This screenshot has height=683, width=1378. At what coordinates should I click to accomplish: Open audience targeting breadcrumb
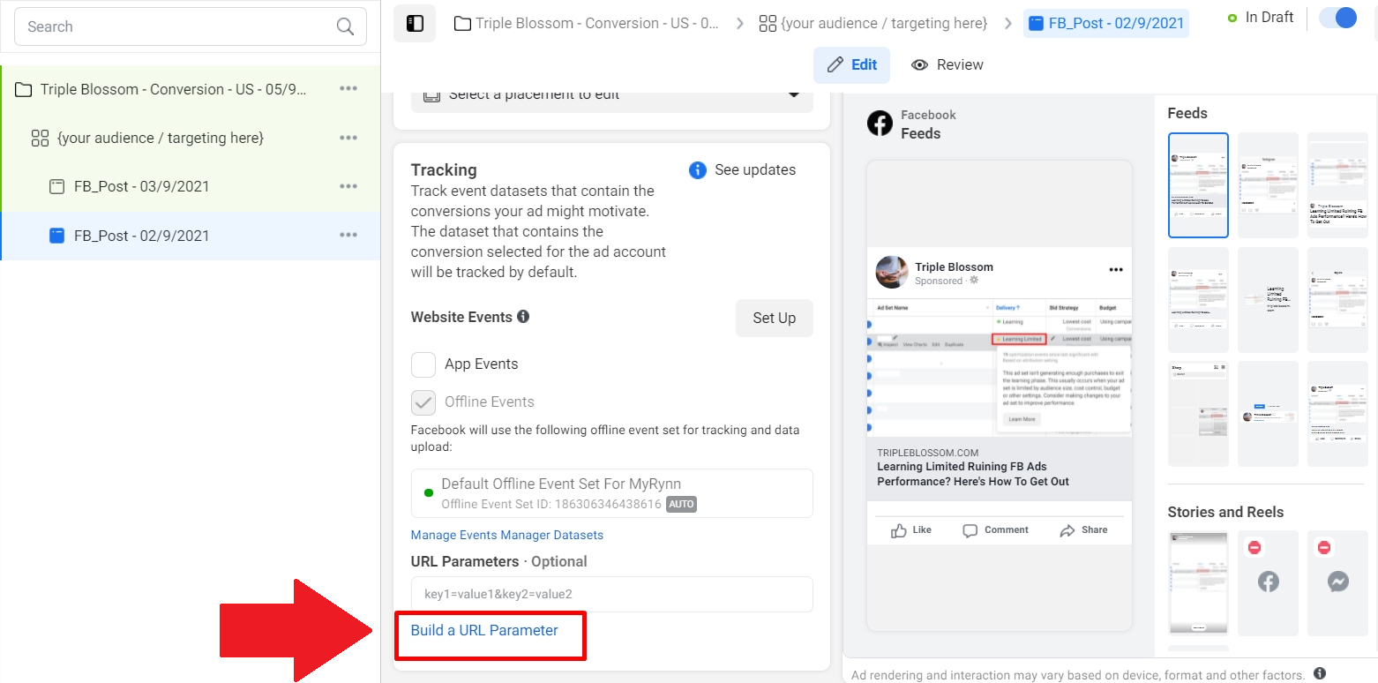pyautogui.click(x=874, y=24)
